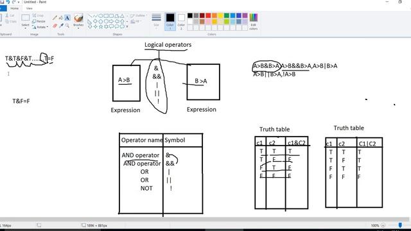Choose the Oval shape
The height and width of the screenshot is (231, 411).
100,16
